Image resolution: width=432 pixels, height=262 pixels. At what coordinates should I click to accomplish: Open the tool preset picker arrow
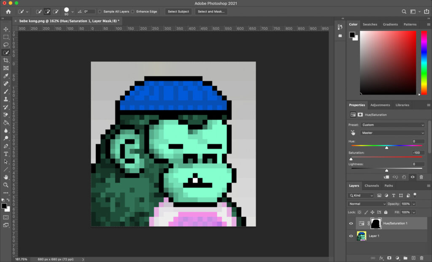(x=27, y=12)
